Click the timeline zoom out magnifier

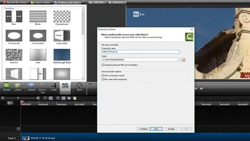(3, 98)
